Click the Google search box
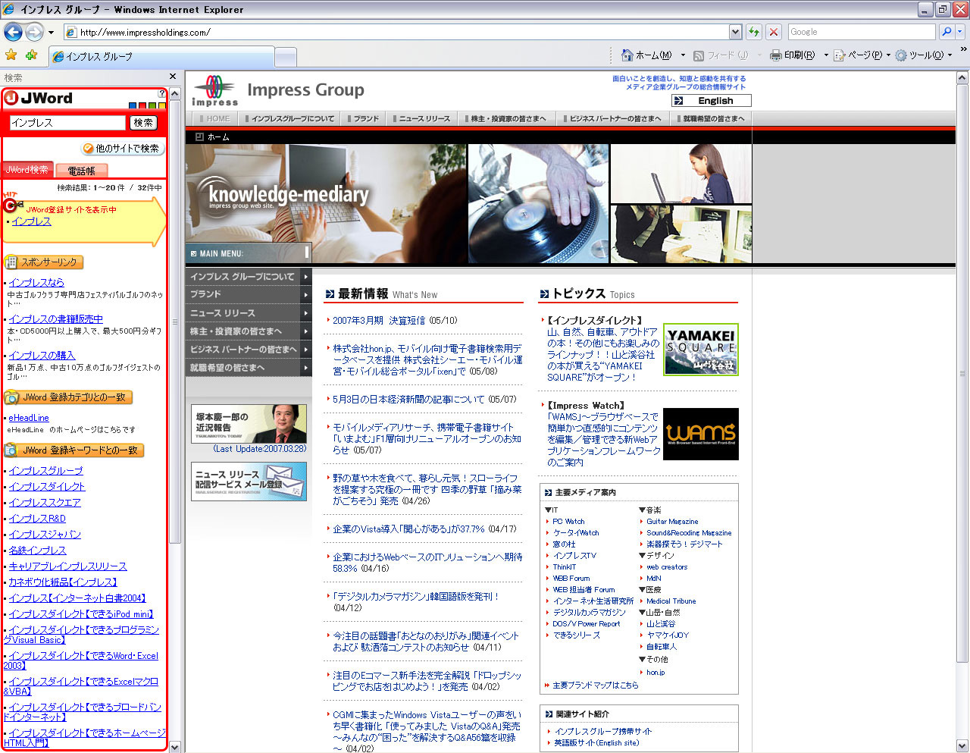The height and width of the screenshot is (753, 970). tap(861, 32)
